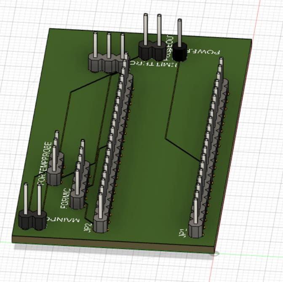The width and height of the screenshot is (283, 282).
Task: Pick the mirrored MAINPO silkscreen label
Action: 63,219
